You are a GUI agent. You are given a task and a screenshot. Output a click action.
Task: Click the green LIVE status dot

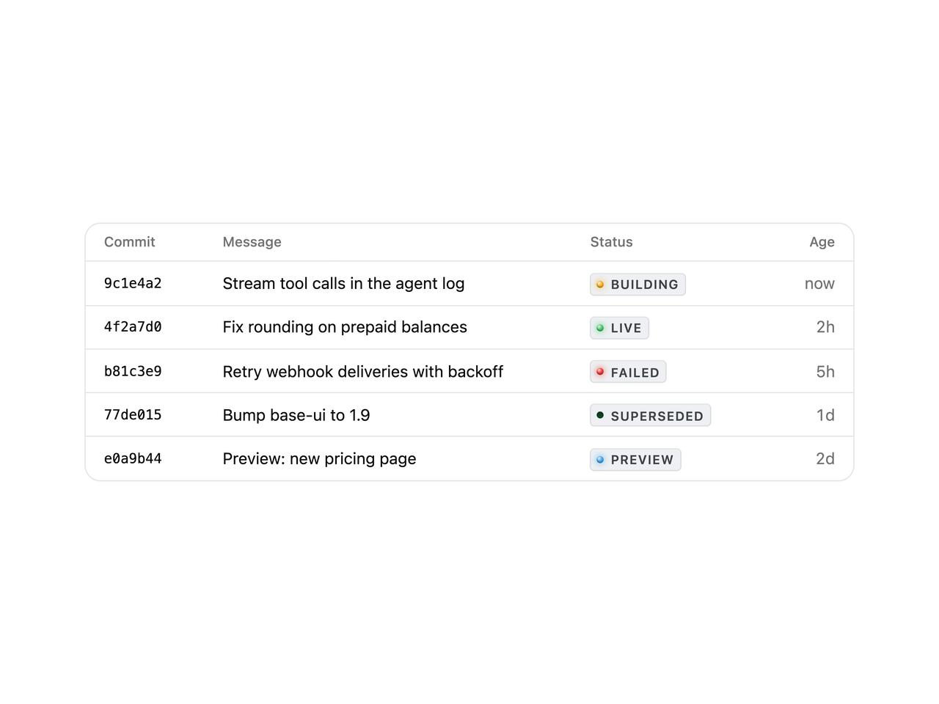click(x=600, y=328)
